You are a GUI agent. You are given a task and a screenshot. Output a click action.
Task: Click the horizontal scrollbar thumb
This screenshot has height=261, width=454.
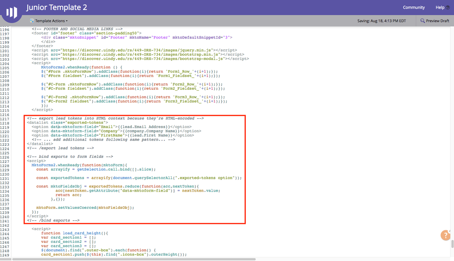[x=134, y=259]
